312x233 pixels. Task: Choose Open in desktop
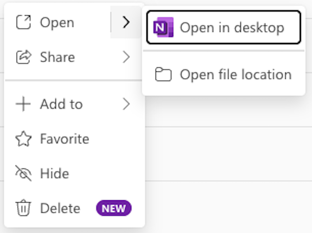(223, 27)
